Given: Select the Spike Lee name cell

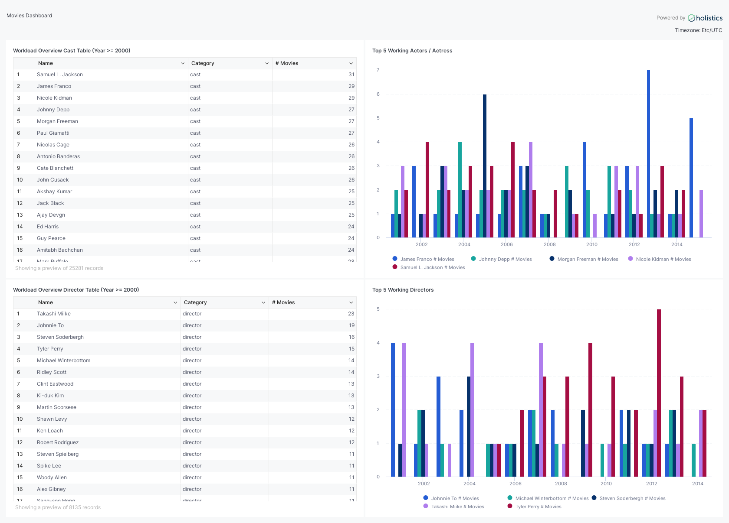Looking at the screenshot, I should click(x=108, y=466).
